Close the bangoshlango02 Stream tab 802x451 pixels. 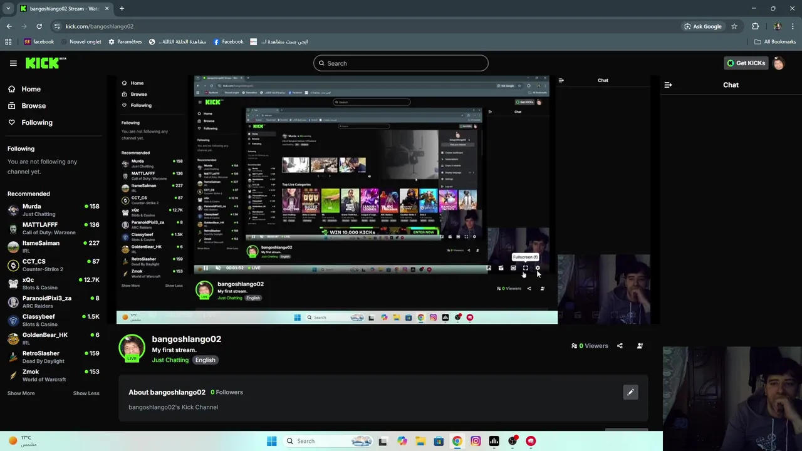107,9
